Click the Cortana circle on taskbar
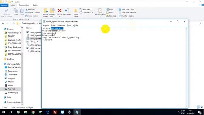This screenshot has height=115, width=204. 11,112
